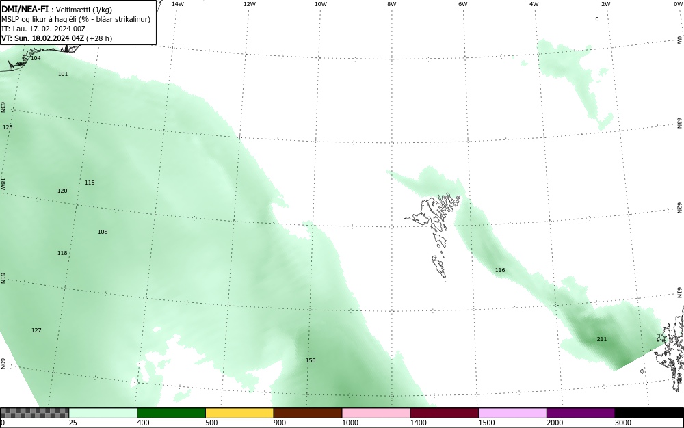Click the map value 118
This screenshot has width=684, height=428.
tap(62, 253)
